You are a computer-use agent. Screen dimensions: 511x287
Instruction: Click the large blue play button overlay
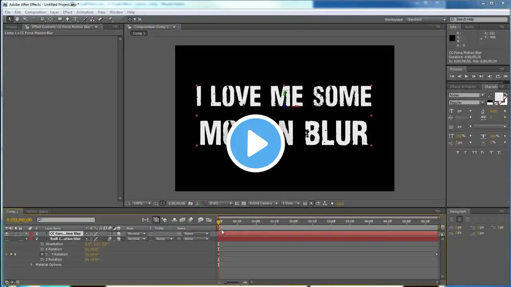[255, 143]
